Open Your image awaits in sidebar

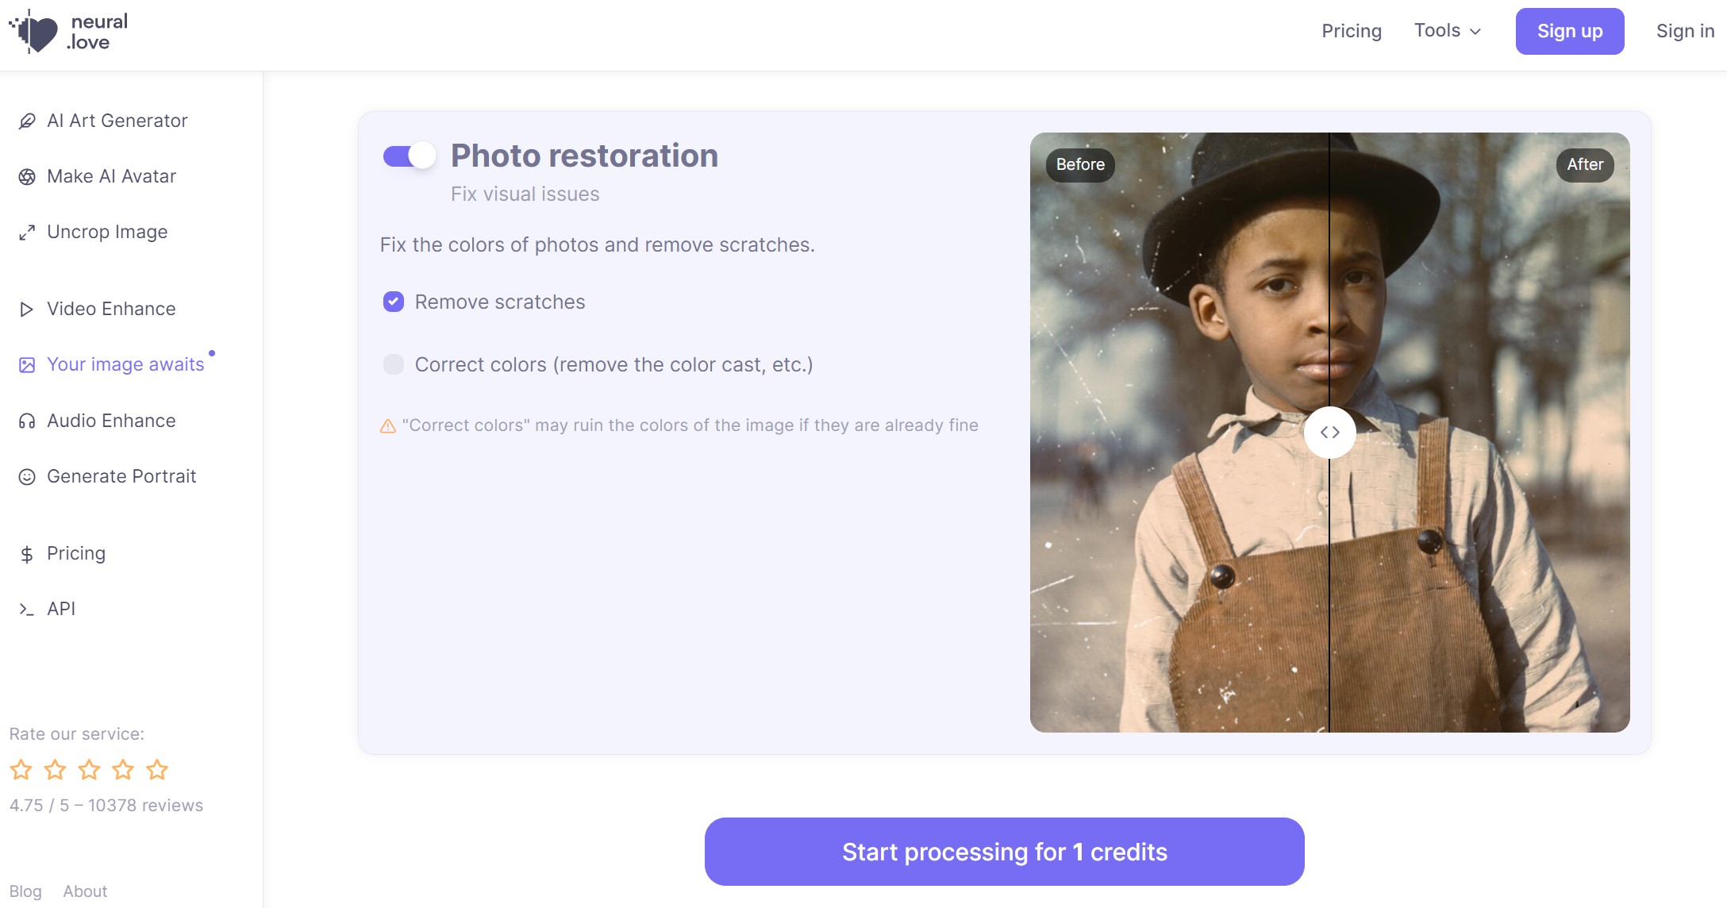(125, 364)
